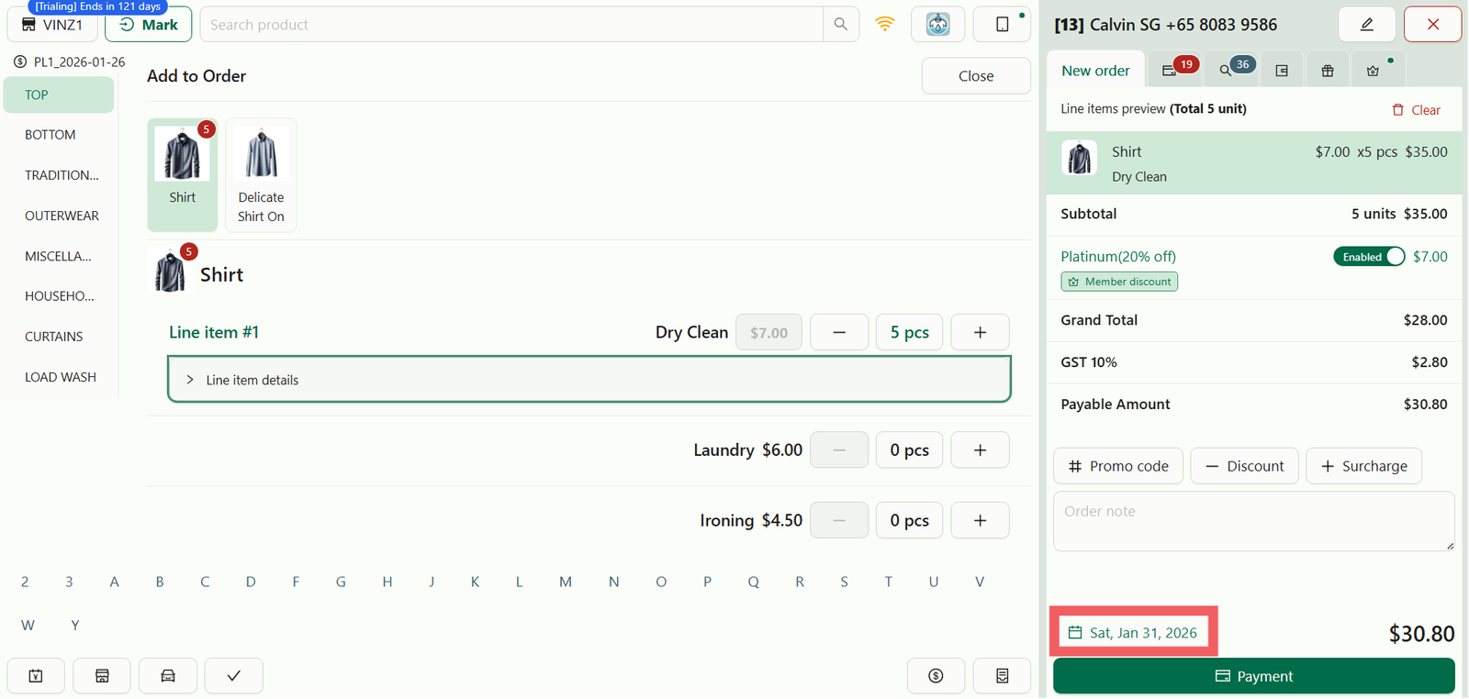Increase Dry Clean quantity with plus

coord(981,332)
